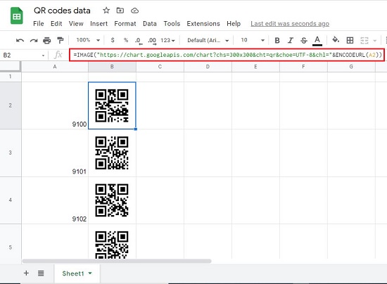Click the Google Sheets home logo
387x284 pixels.
(x=17, y=16)
